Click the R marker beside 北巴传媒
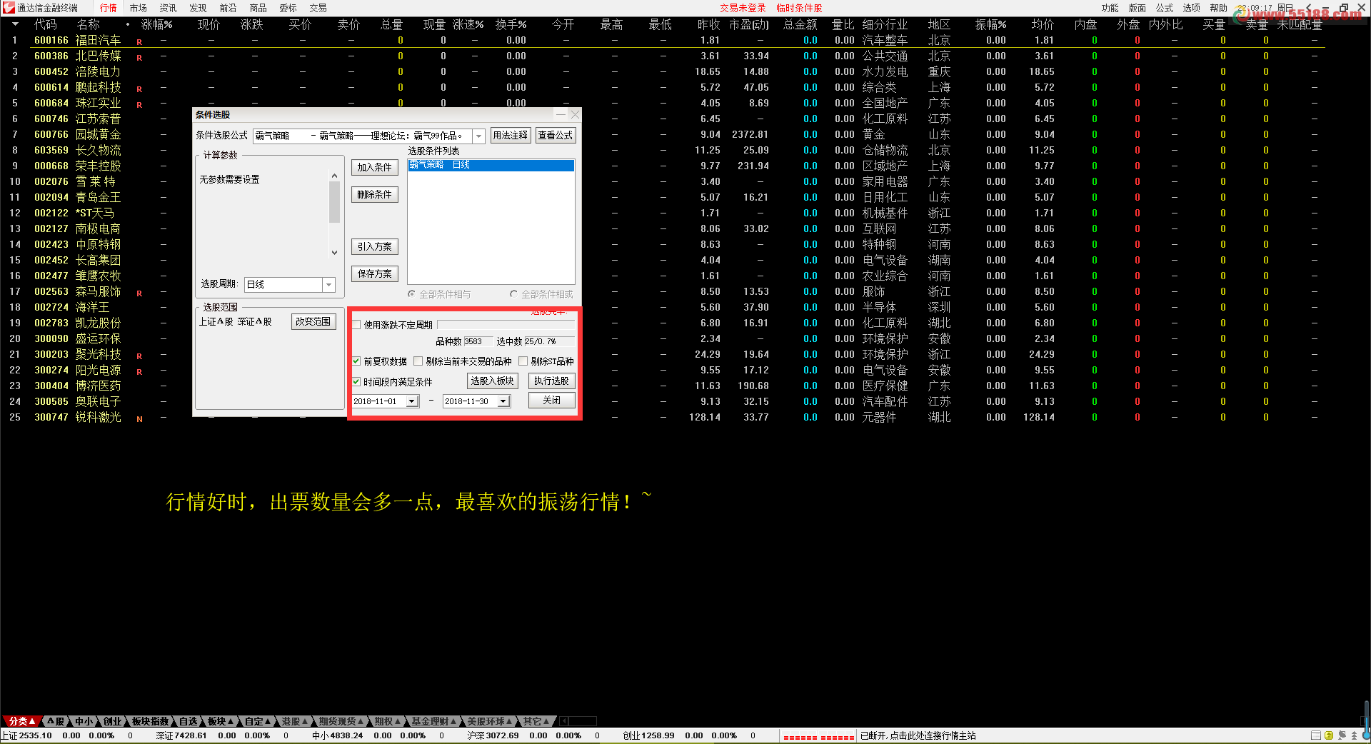1371x744 pixels. 139,58
